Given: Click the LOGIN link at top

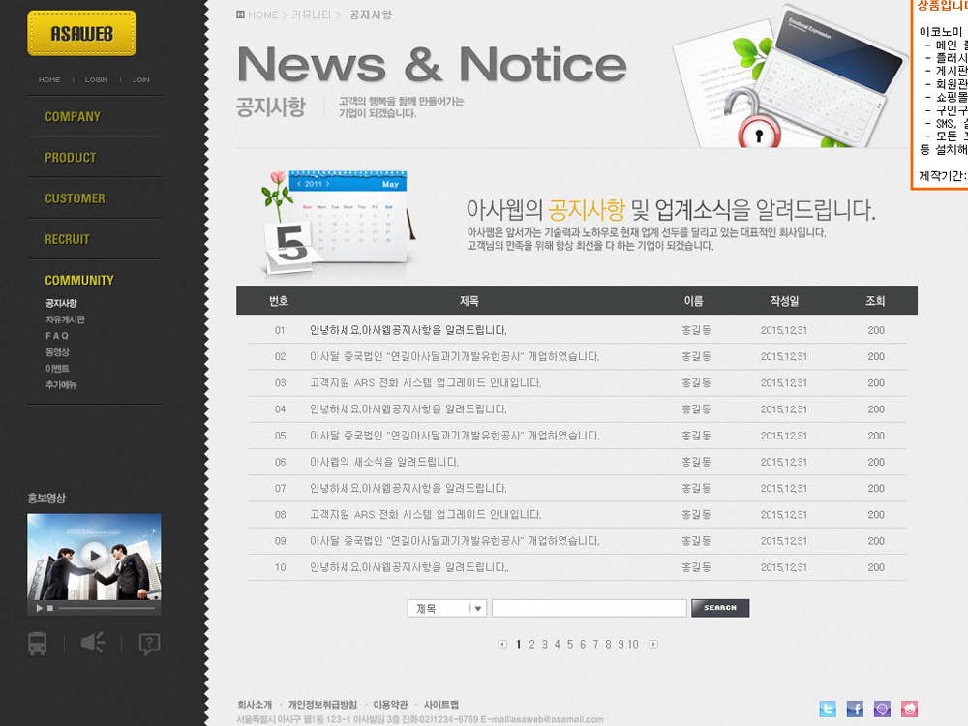Looking at the screenshot, I should point(96,79).
